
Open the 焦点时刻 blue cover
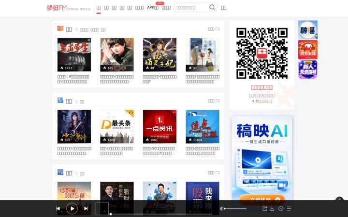pos(203,126)
